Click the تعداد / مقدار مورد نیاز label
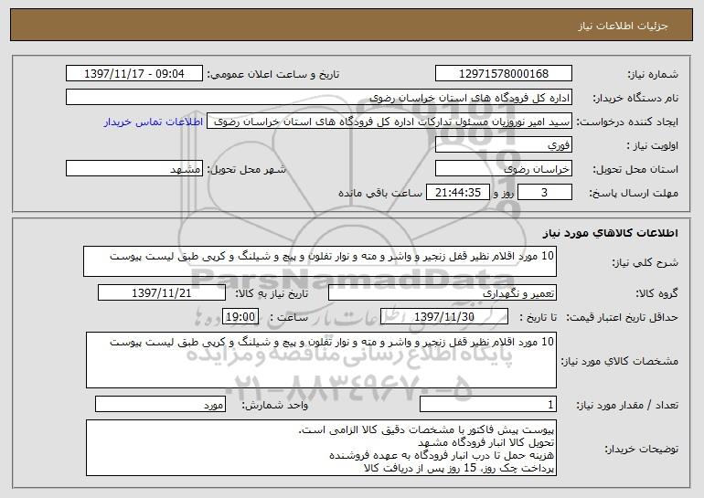The image size is (704, 498). pos(627,405)
